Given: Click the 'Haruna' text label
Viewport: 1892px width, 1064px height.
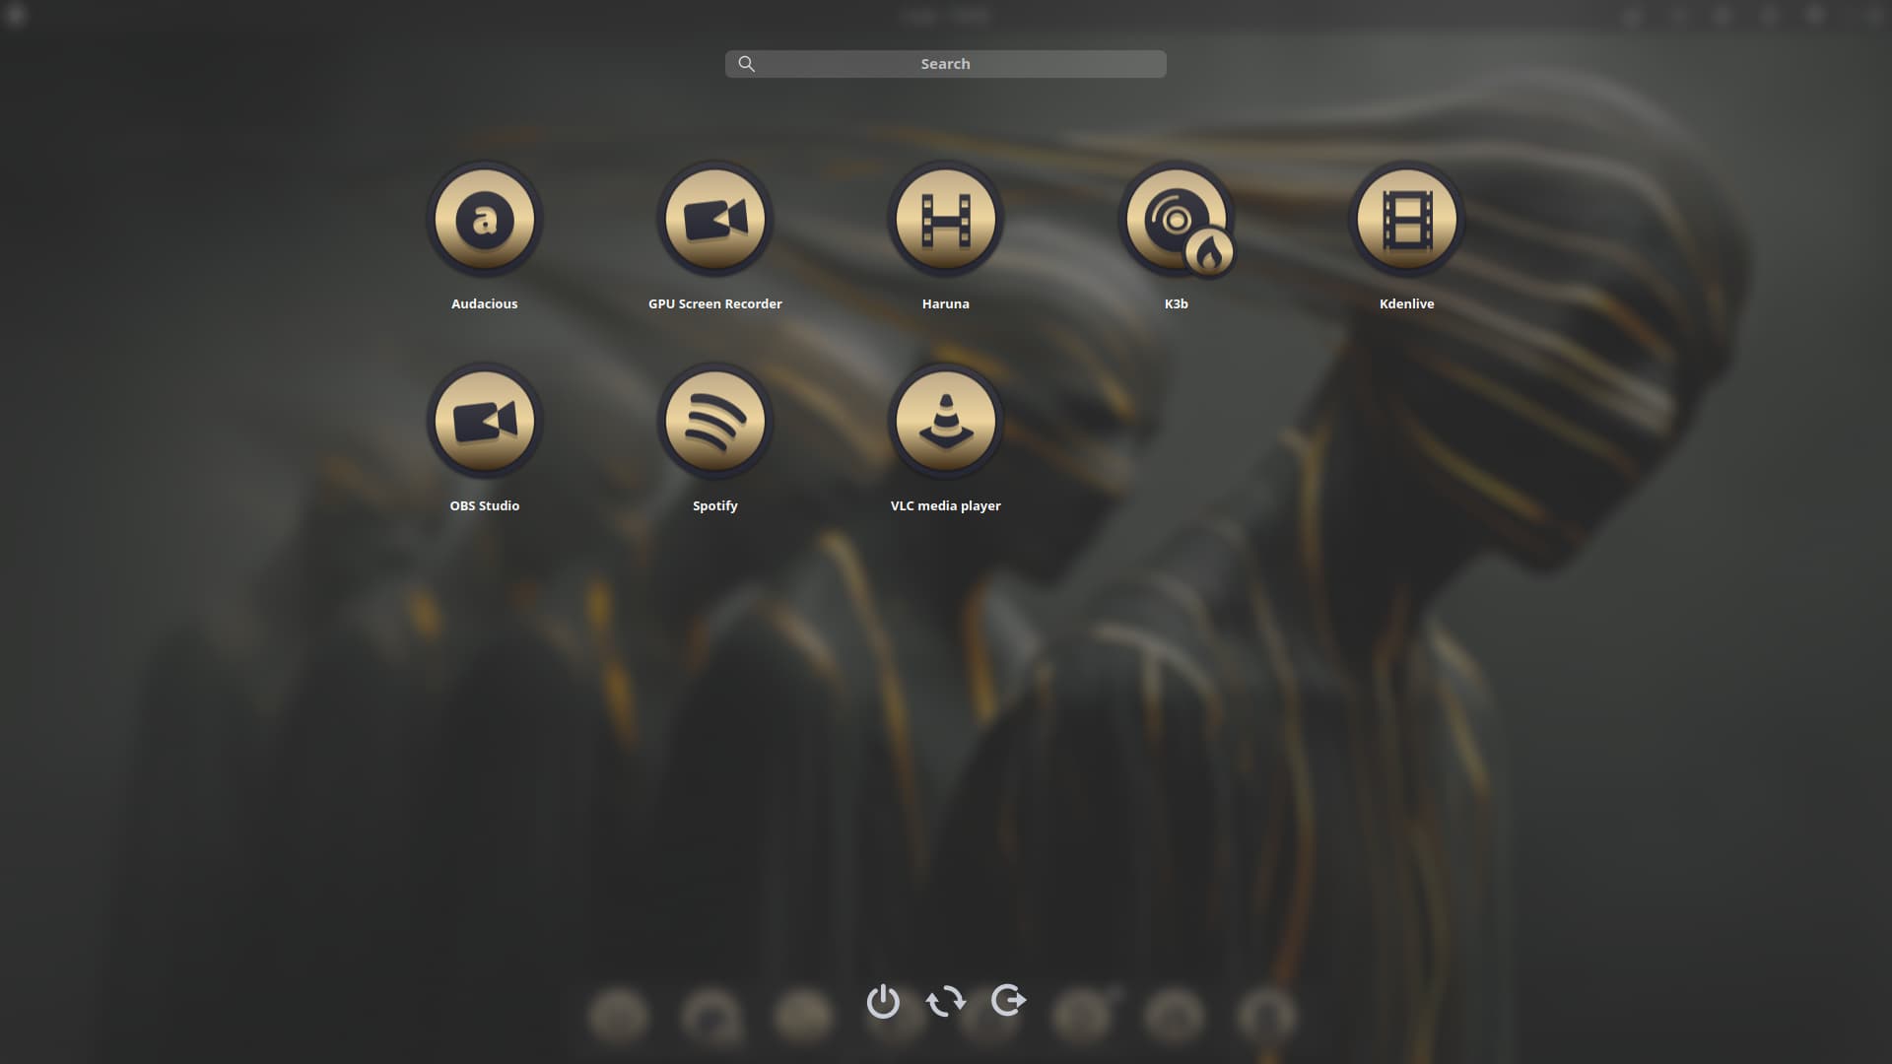Looking at the screenshot, I should [x=945, y=303].
